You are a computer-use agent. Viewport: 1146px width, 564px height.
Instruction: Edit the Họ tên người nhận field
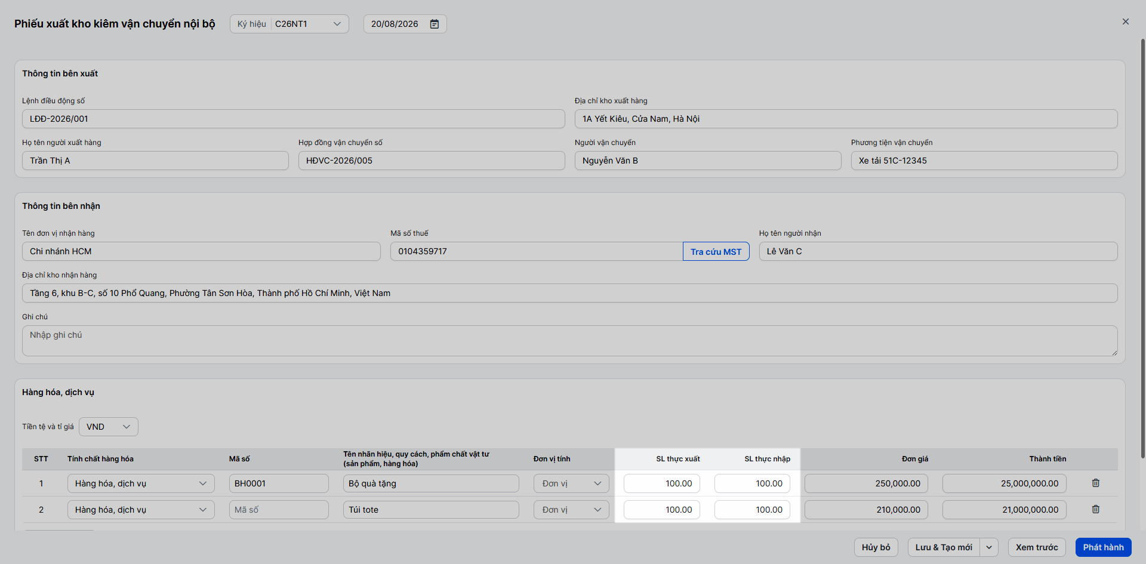point(938,251)
